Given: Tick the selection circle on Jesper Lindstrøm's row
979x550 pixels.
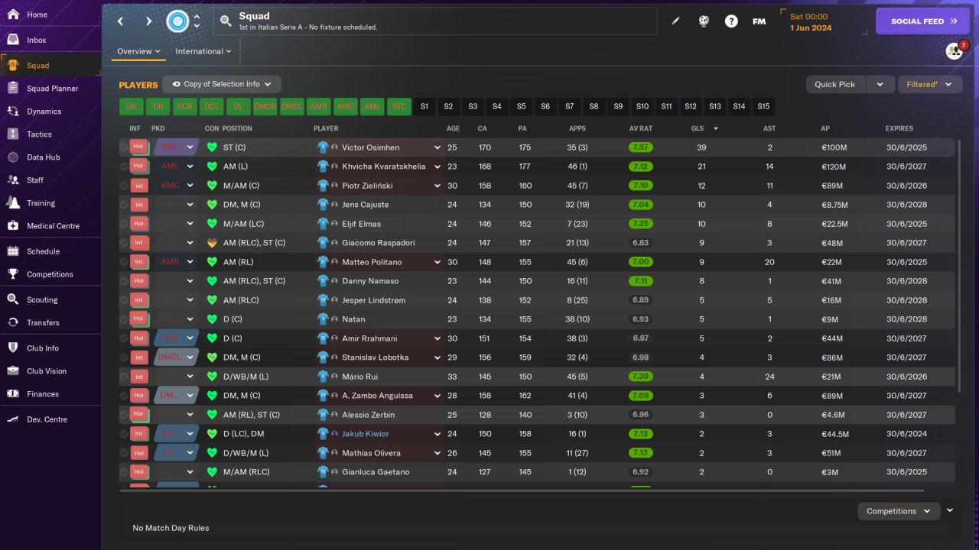Looking at the screenshot, I should pos(124,300).
